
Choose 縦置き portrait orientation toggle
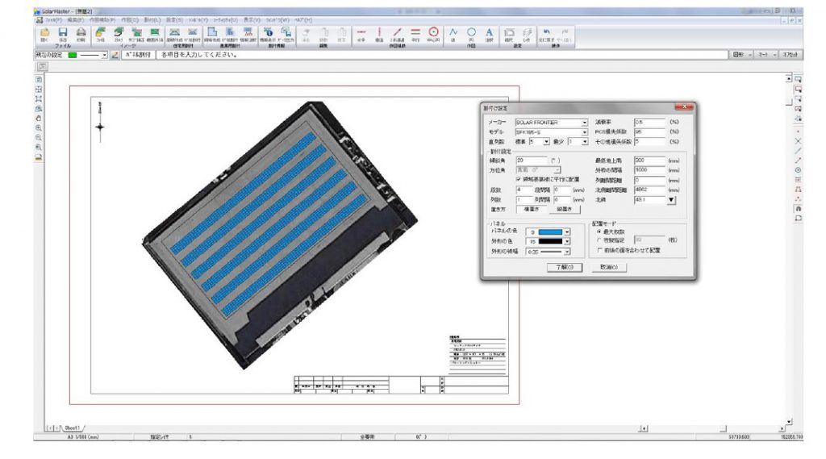coord(564,209)
